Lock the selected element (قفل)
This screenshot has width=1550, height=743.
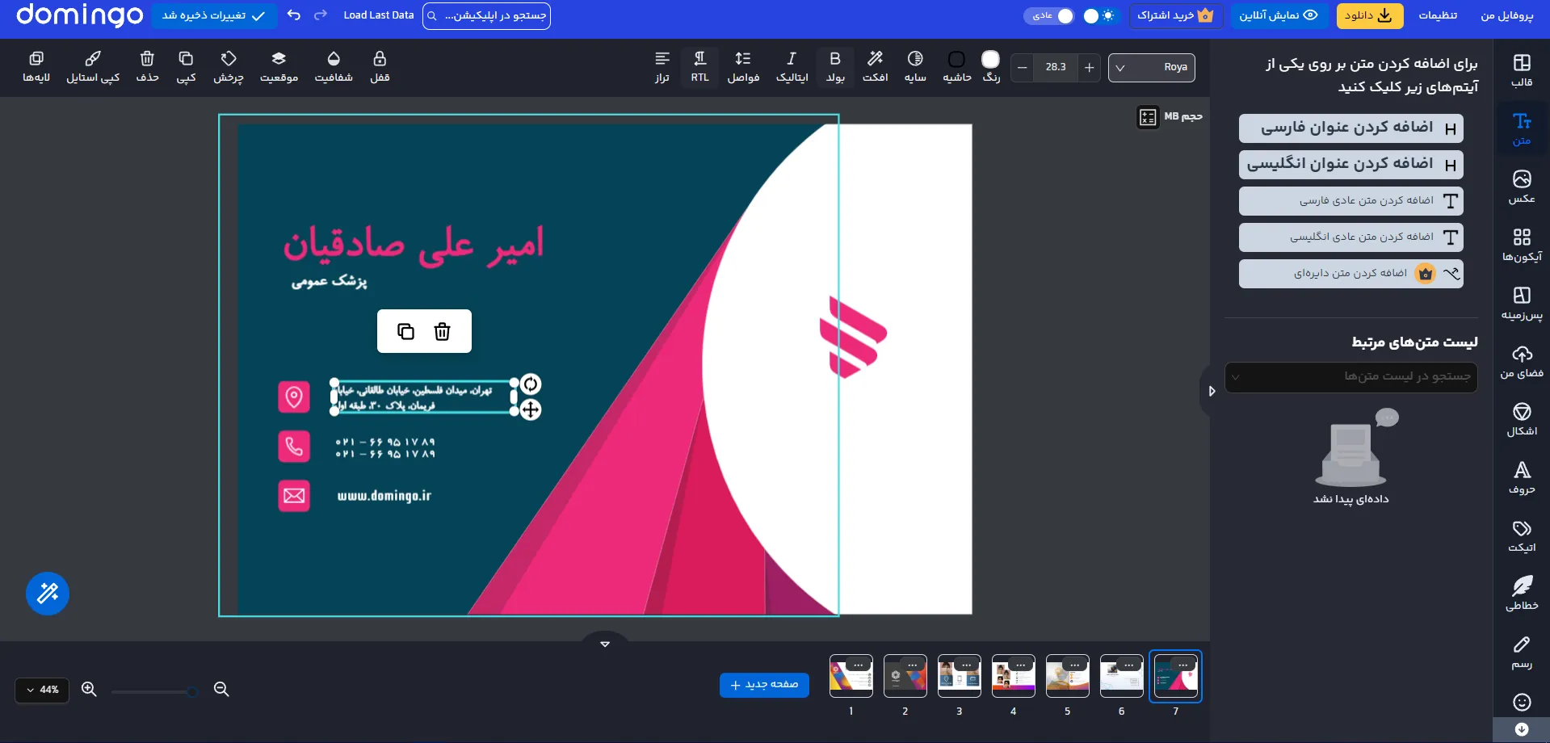[380, 67]
